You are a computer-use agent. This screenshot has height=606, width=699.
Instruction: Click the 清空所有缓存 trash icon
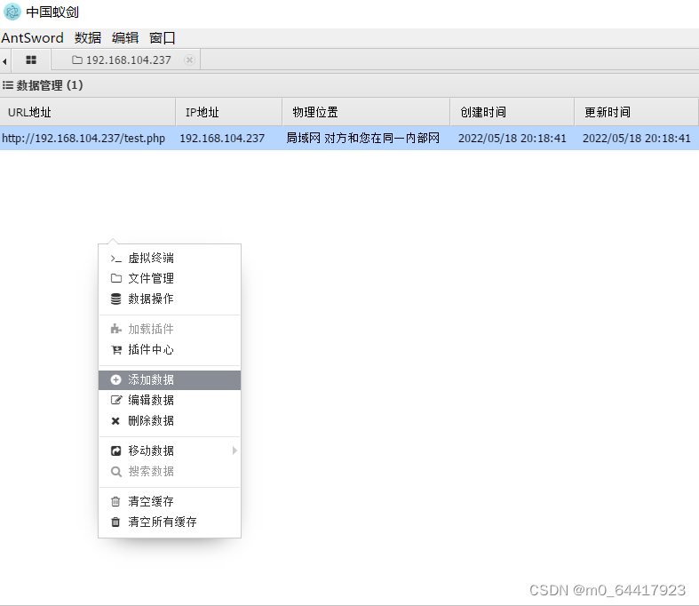pos(115,522)
